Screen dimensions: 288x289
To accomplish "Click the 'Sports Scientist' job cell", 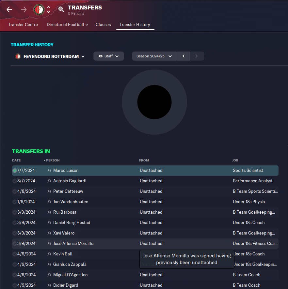I will coord(248,171).
